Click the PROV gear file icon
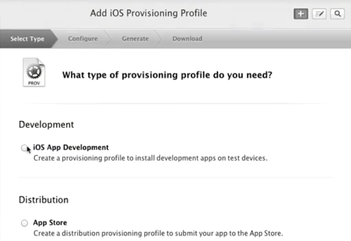This screenshot has height=241, width=351. click(34, 72)
